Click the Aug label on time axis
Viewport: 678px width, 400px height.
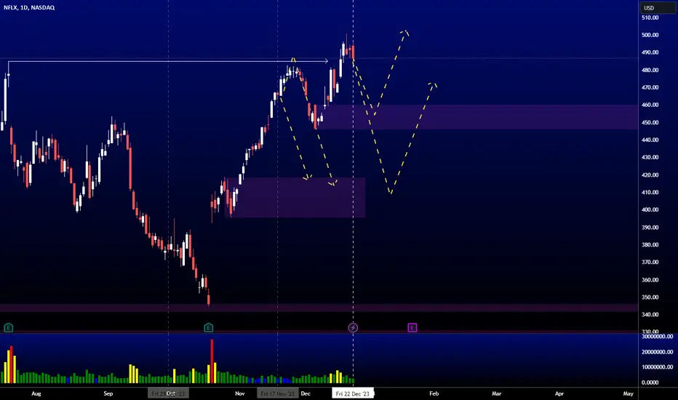pyautogui.click(x=36, y=393)
